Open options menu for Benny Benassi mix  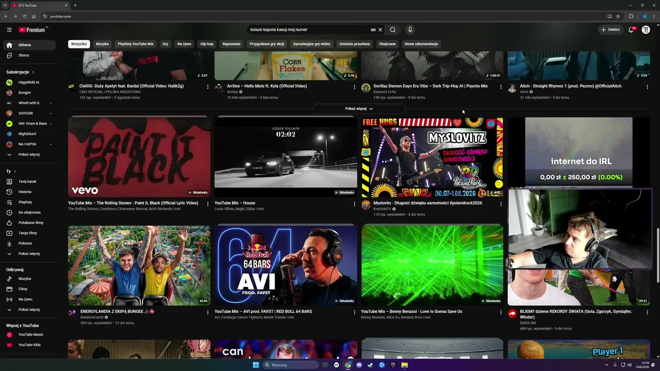coord(501,312)
